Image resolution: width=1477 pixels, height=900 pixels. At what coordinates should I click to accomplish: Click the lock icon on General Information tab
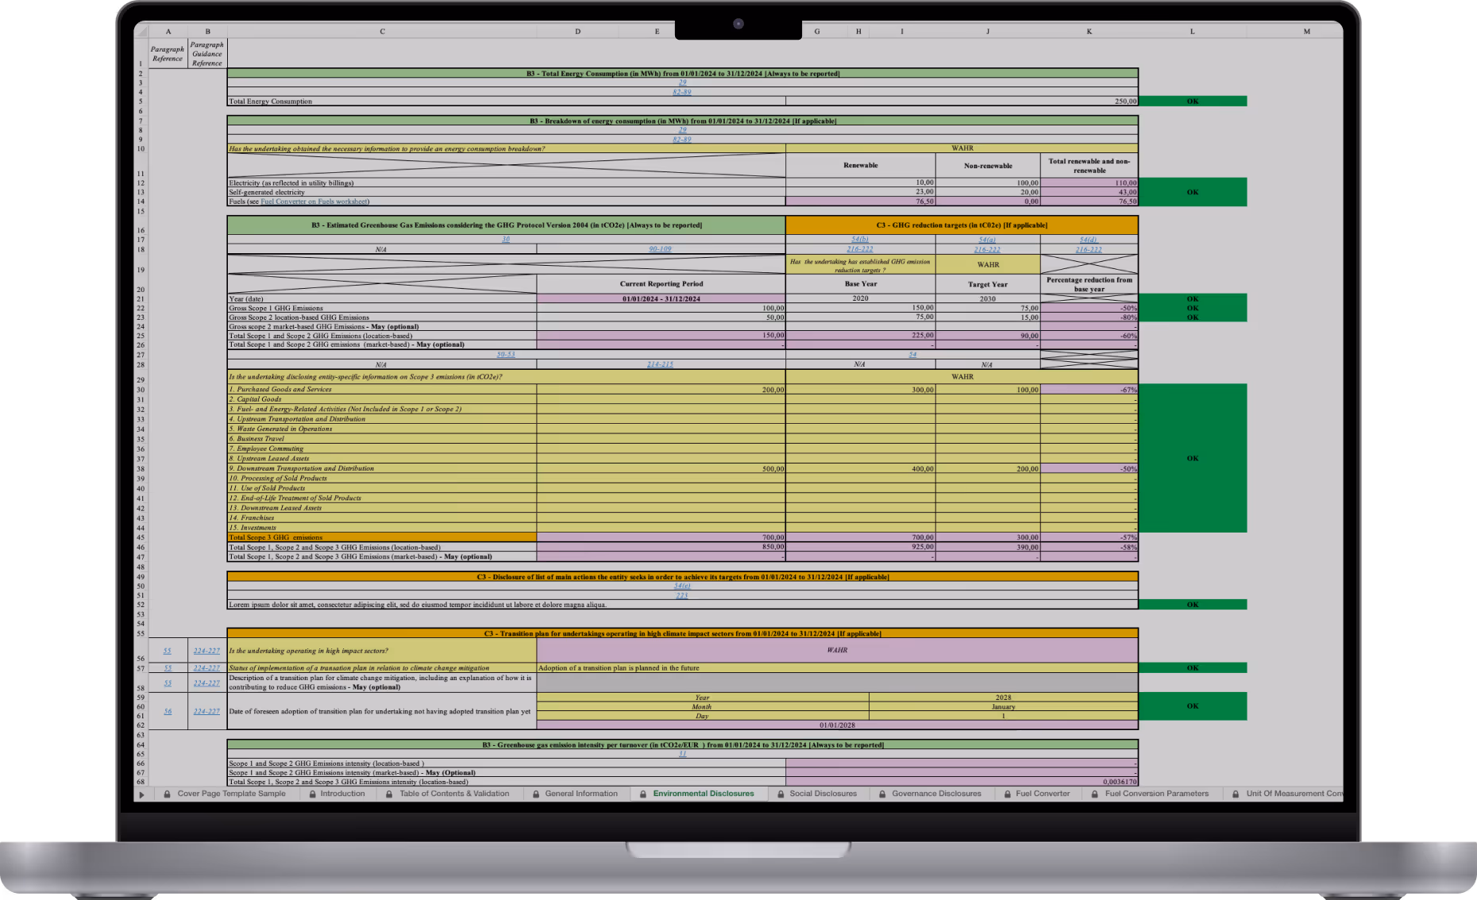click(x=536, y=794)
